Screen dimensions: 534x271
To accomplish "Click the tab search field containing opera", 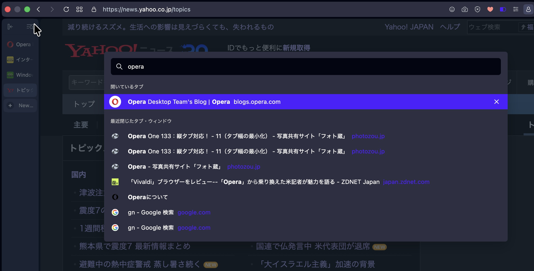I will (306, 67).
